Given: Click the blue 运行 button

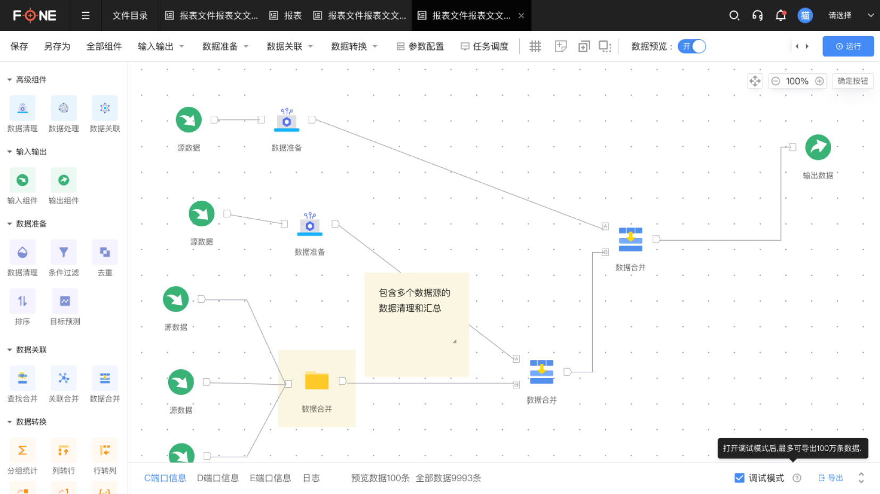Looking at the screenshot, I should coord(848,47).
